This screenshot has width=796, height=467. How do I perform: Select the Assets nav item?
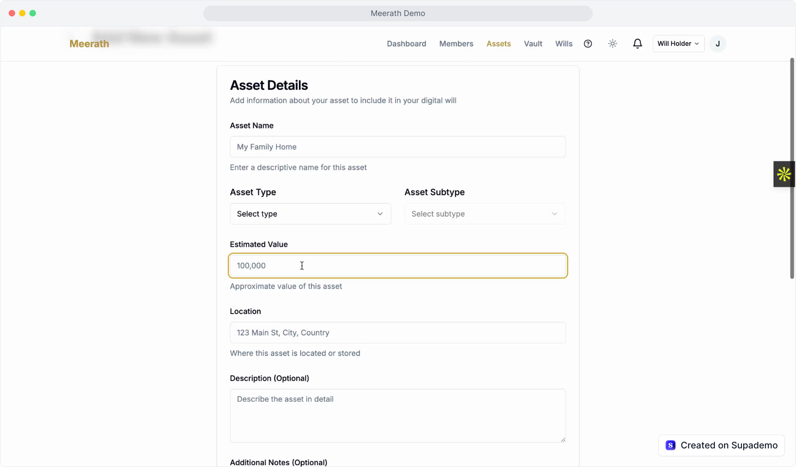pos(498,44)
